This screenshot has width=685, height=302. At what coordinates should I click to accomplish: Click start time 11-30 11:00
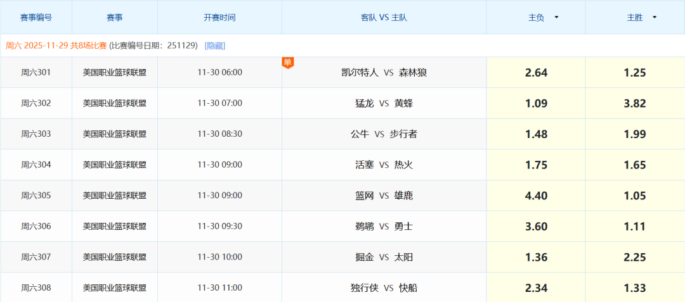coord(219,288)
